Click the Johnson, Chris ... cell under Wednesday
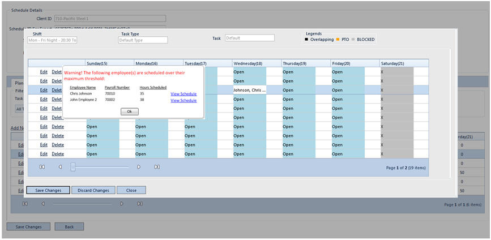This screenshot has width=491, height=240. click(x=250, y=90)
